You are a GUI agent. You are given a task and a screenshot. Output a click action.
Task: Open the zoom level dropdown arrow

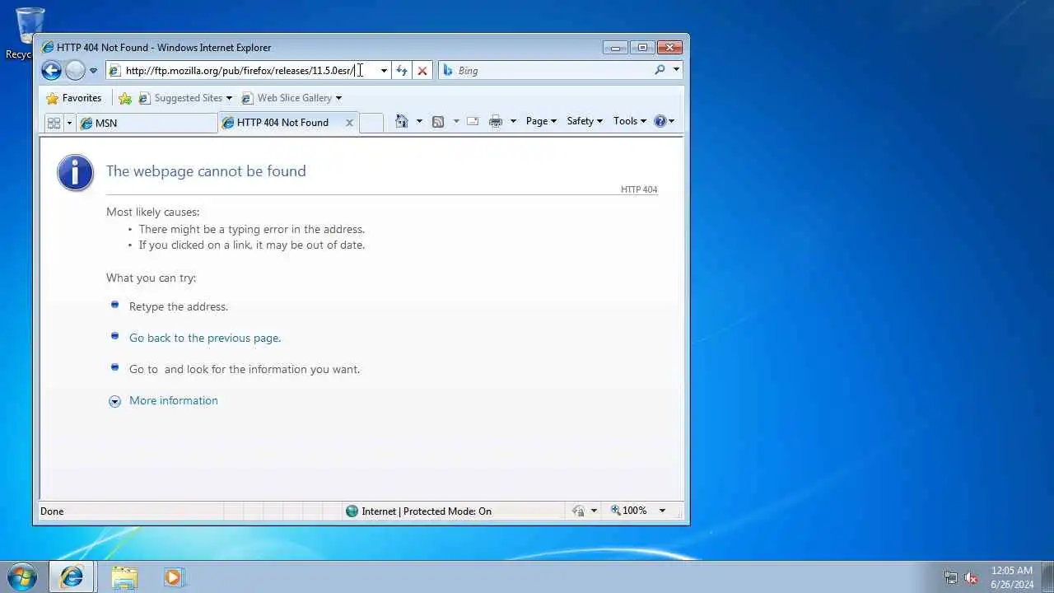tap(662, 511)
